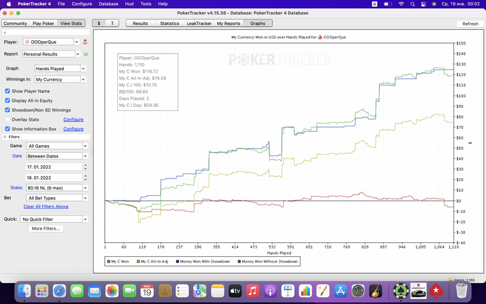Open Podcasts from the dock

(x=270, y=291)
